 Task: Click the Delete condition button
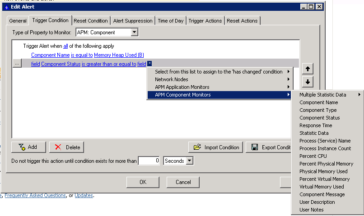tap(66, 147)
